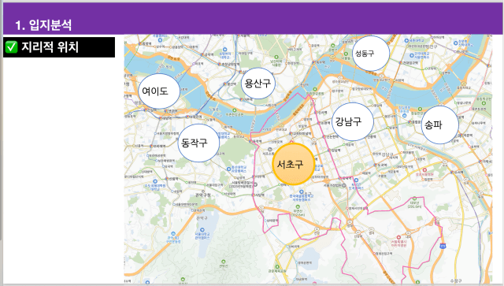Click the 송파 circle label

coord(439,124)
